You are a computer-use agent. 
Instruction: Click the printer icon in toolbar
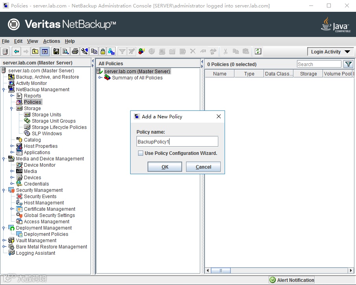75,51
